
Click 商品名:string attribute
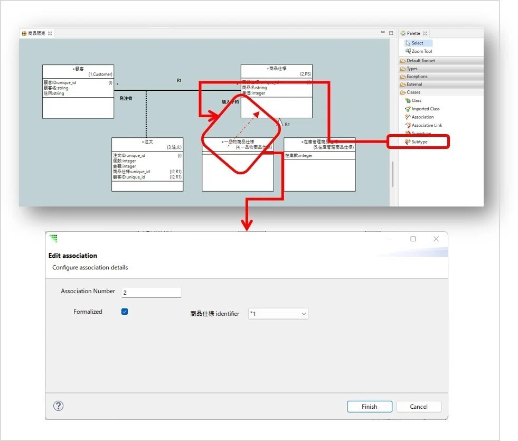tap(255, 88)
